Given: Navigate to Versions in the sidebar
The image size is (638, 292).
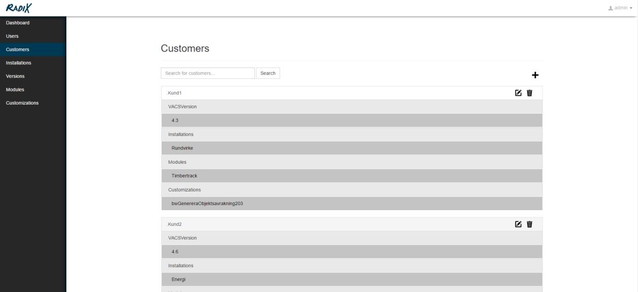Looking at the screenshot, I should click(x=33, y=76).
